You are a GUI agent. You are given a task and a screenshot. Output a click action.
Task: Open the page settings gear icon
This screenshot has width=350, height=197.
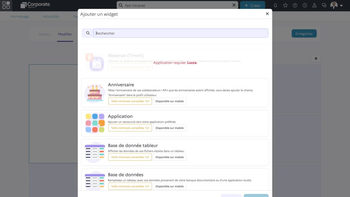316,58
